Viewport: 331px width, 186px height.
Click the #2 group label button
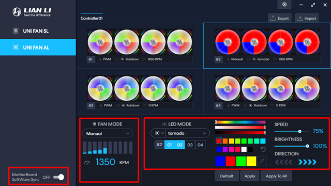click(159, 145)
